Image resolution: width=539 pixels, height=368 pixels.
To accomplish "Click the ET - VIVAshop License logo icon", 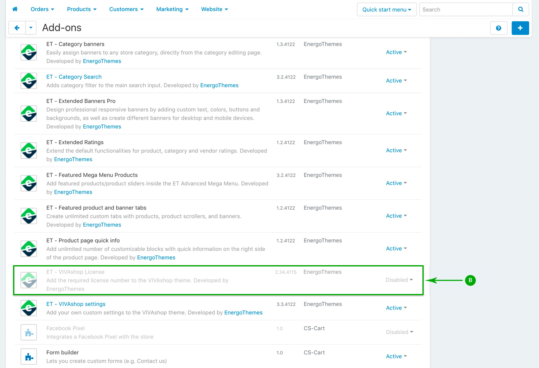I will [29, 280].
